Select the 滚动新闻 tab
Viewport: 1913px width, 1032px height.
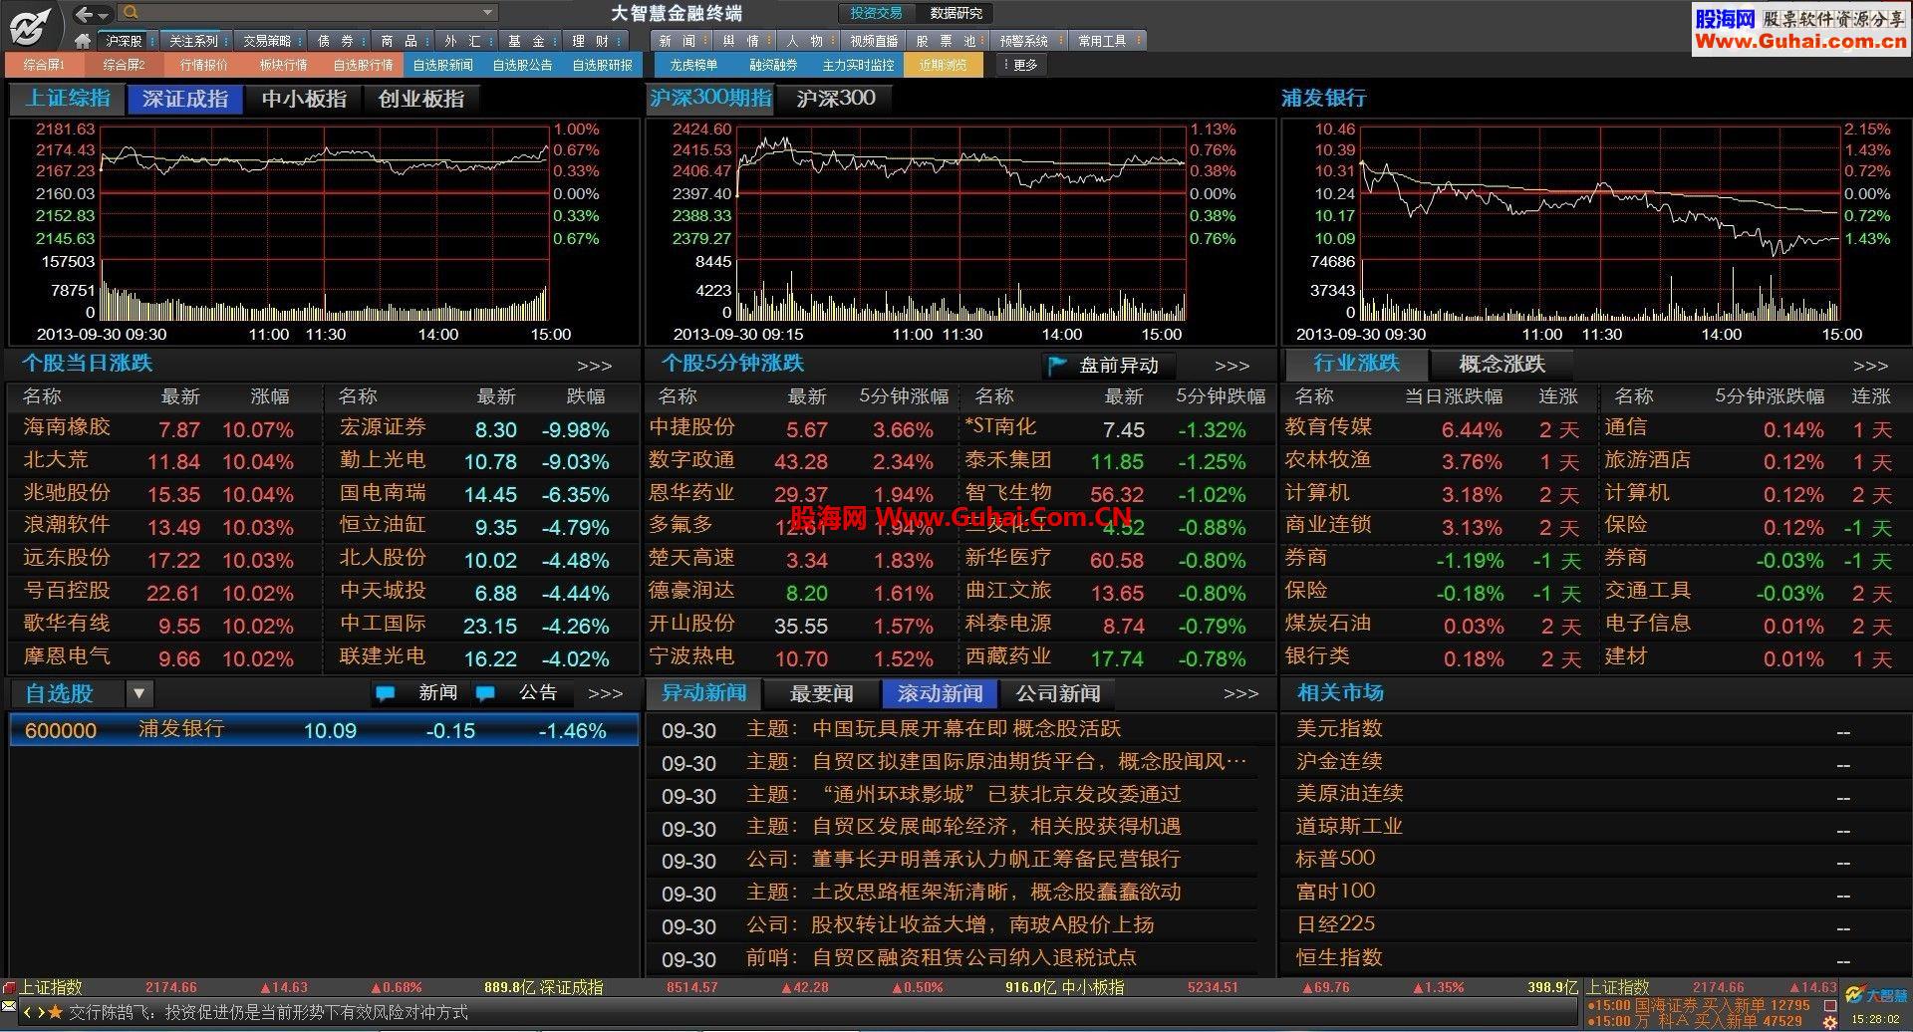[940, 692]
